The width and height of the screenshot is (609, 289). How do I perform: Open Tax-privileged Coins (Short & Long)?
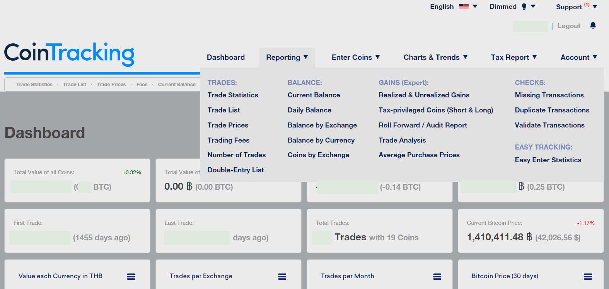[x=436, y=110]
